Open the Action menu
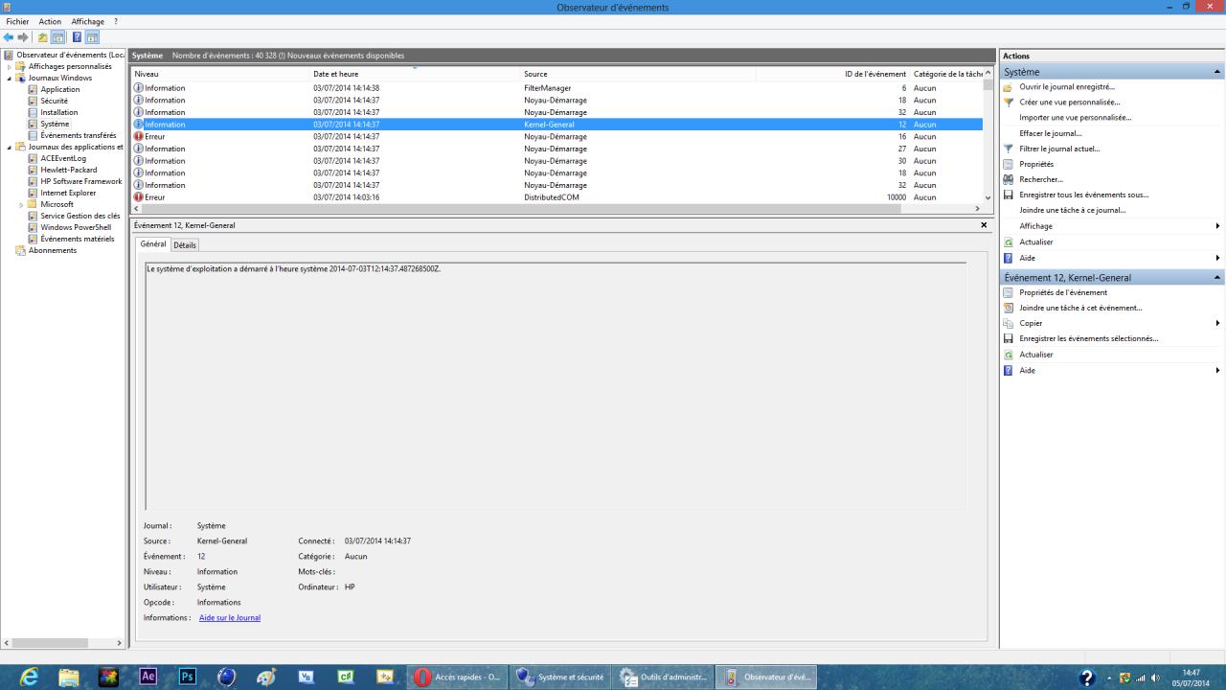This screenshot has height=690, width=1226. (50, 21)
